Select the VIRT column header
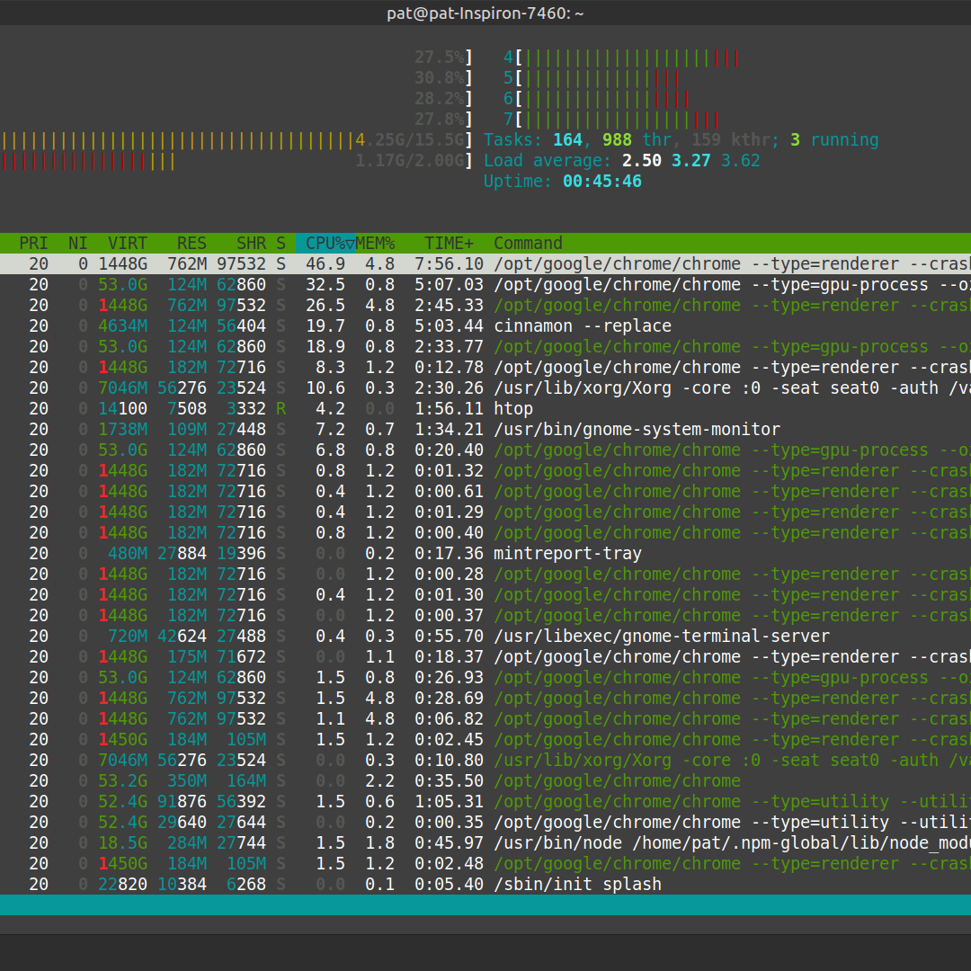 click(128, 244)
